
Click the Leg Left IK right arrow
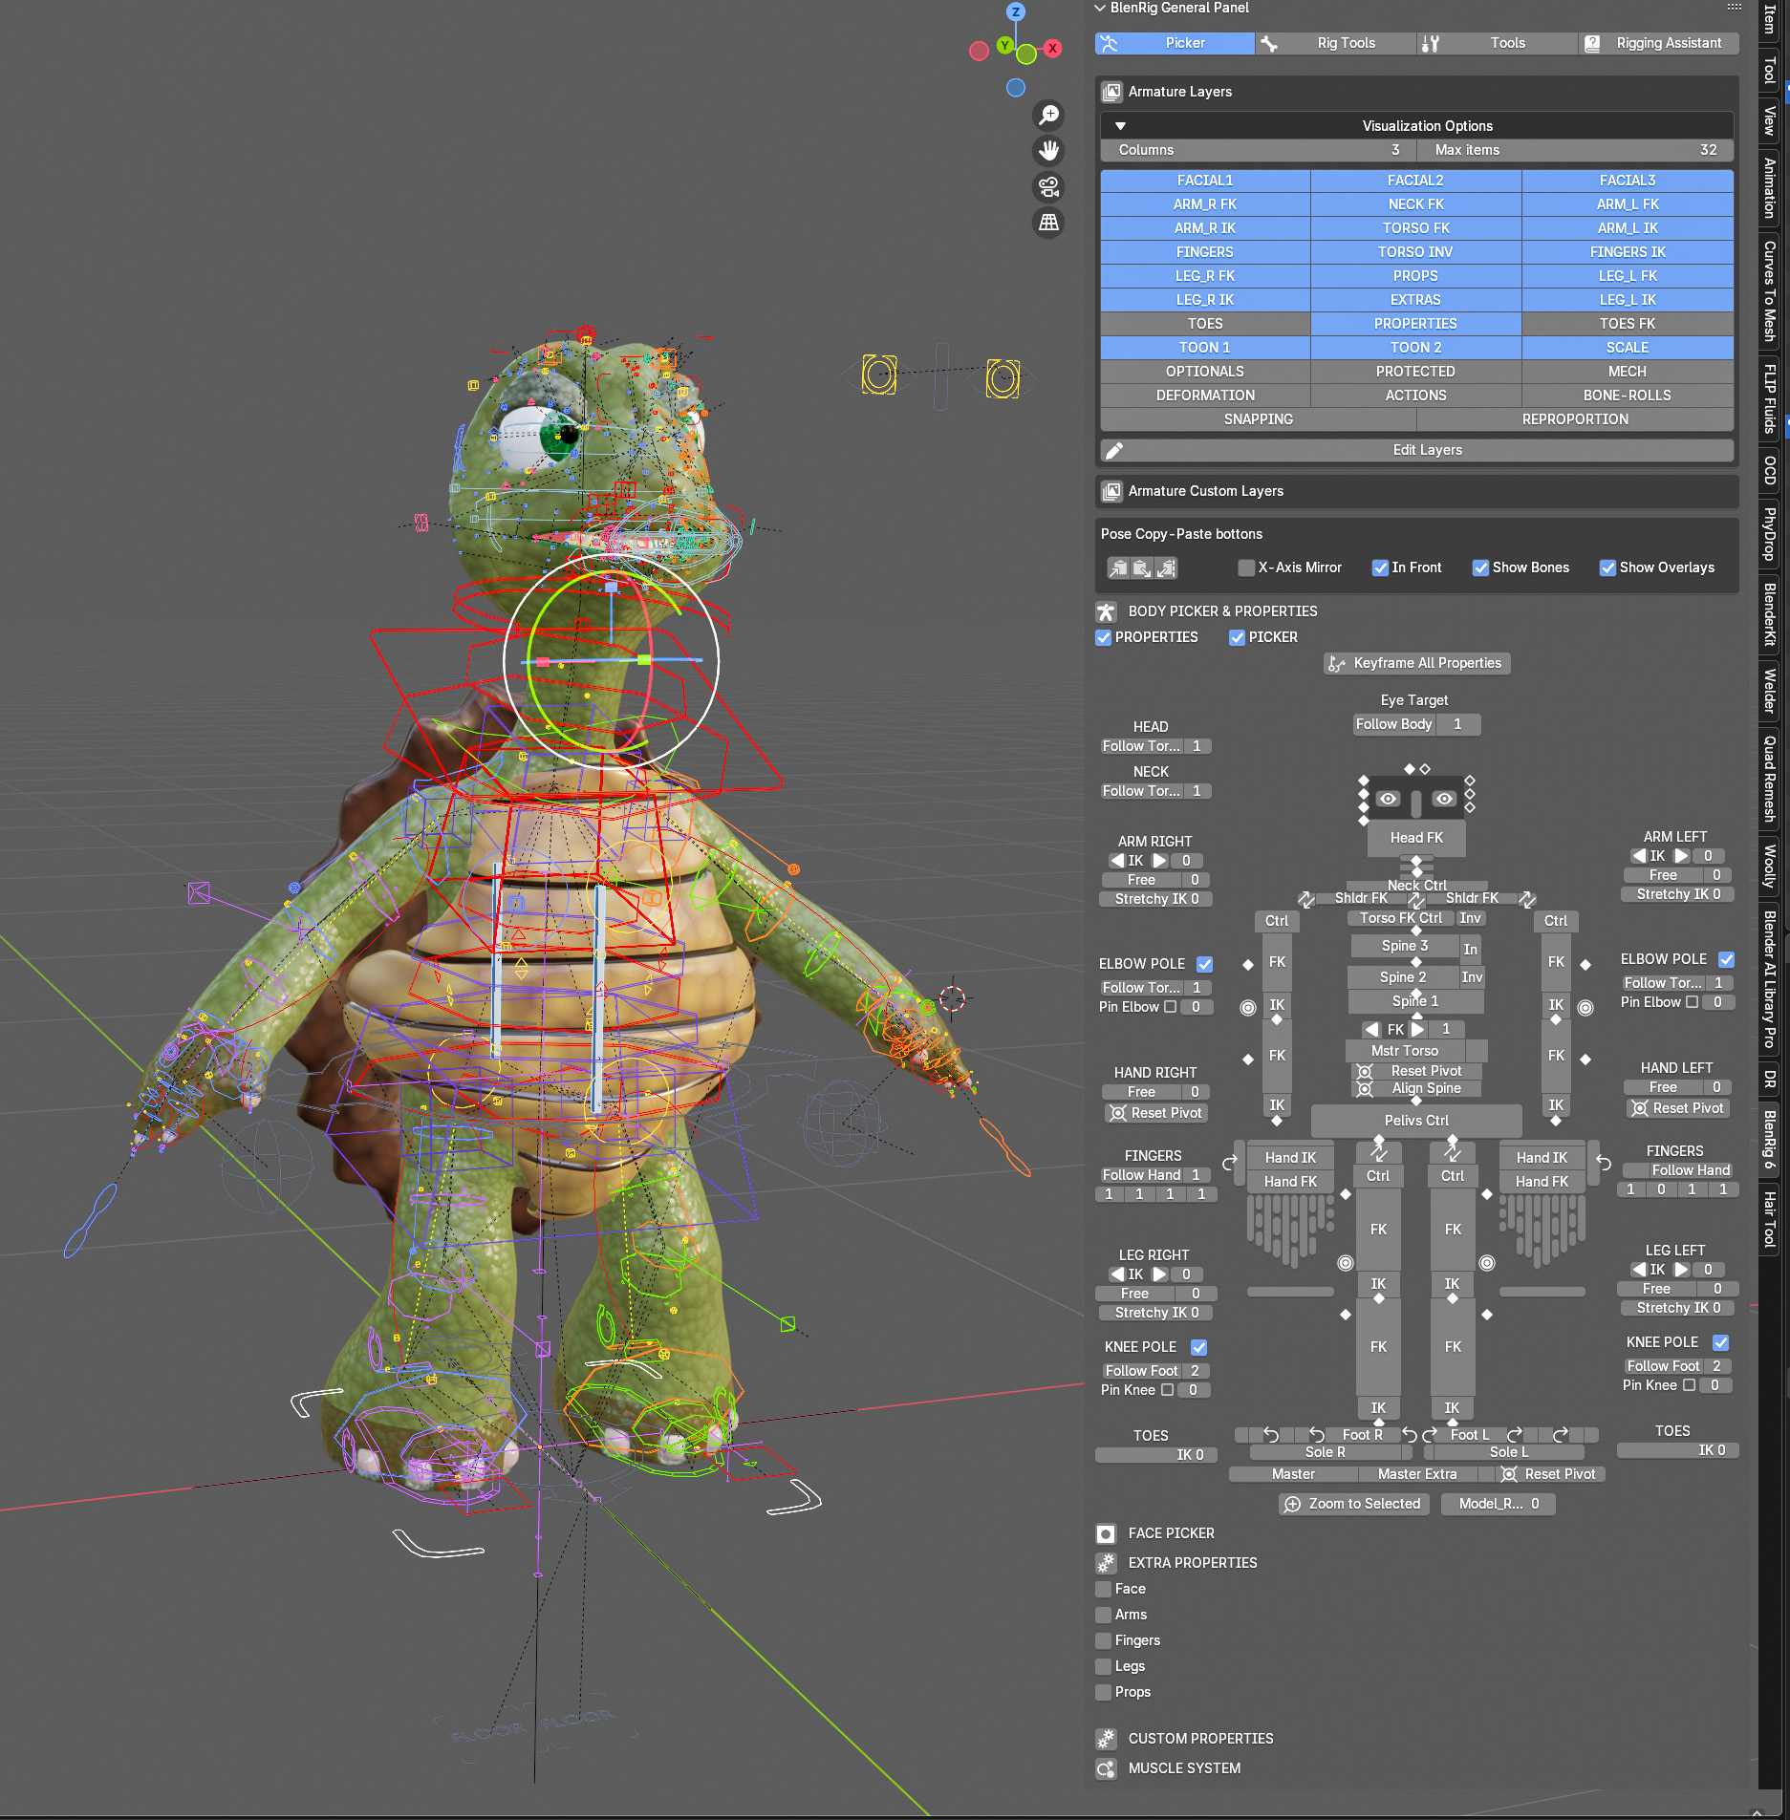click(1681, 1270)
